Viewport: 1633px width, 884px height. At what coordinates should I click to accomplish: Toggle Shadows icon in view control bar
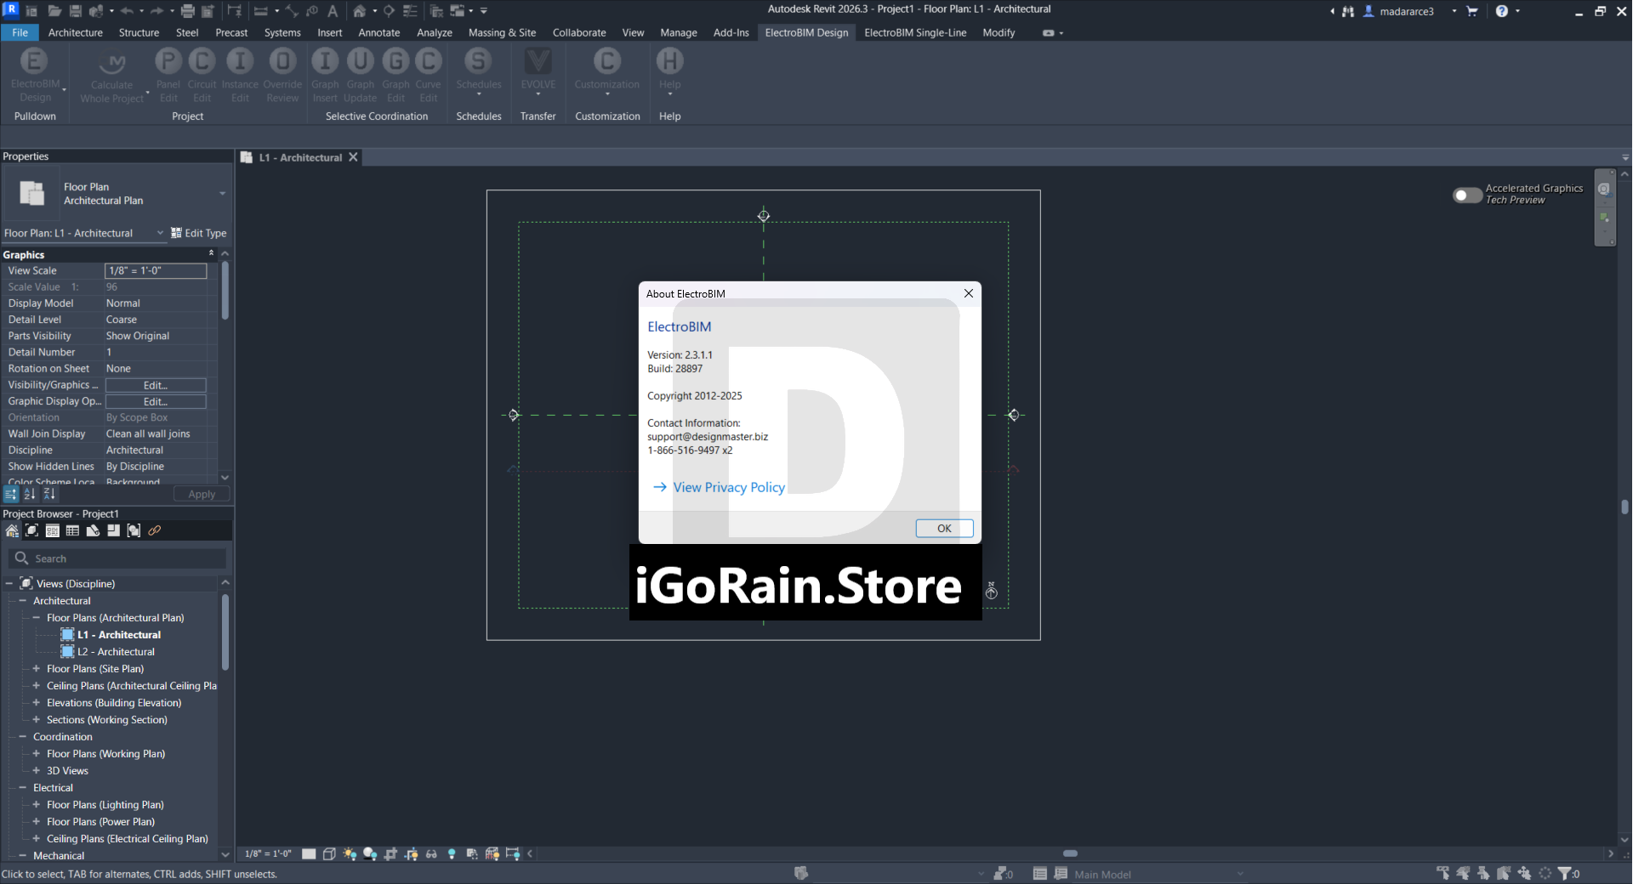point(370,853)
